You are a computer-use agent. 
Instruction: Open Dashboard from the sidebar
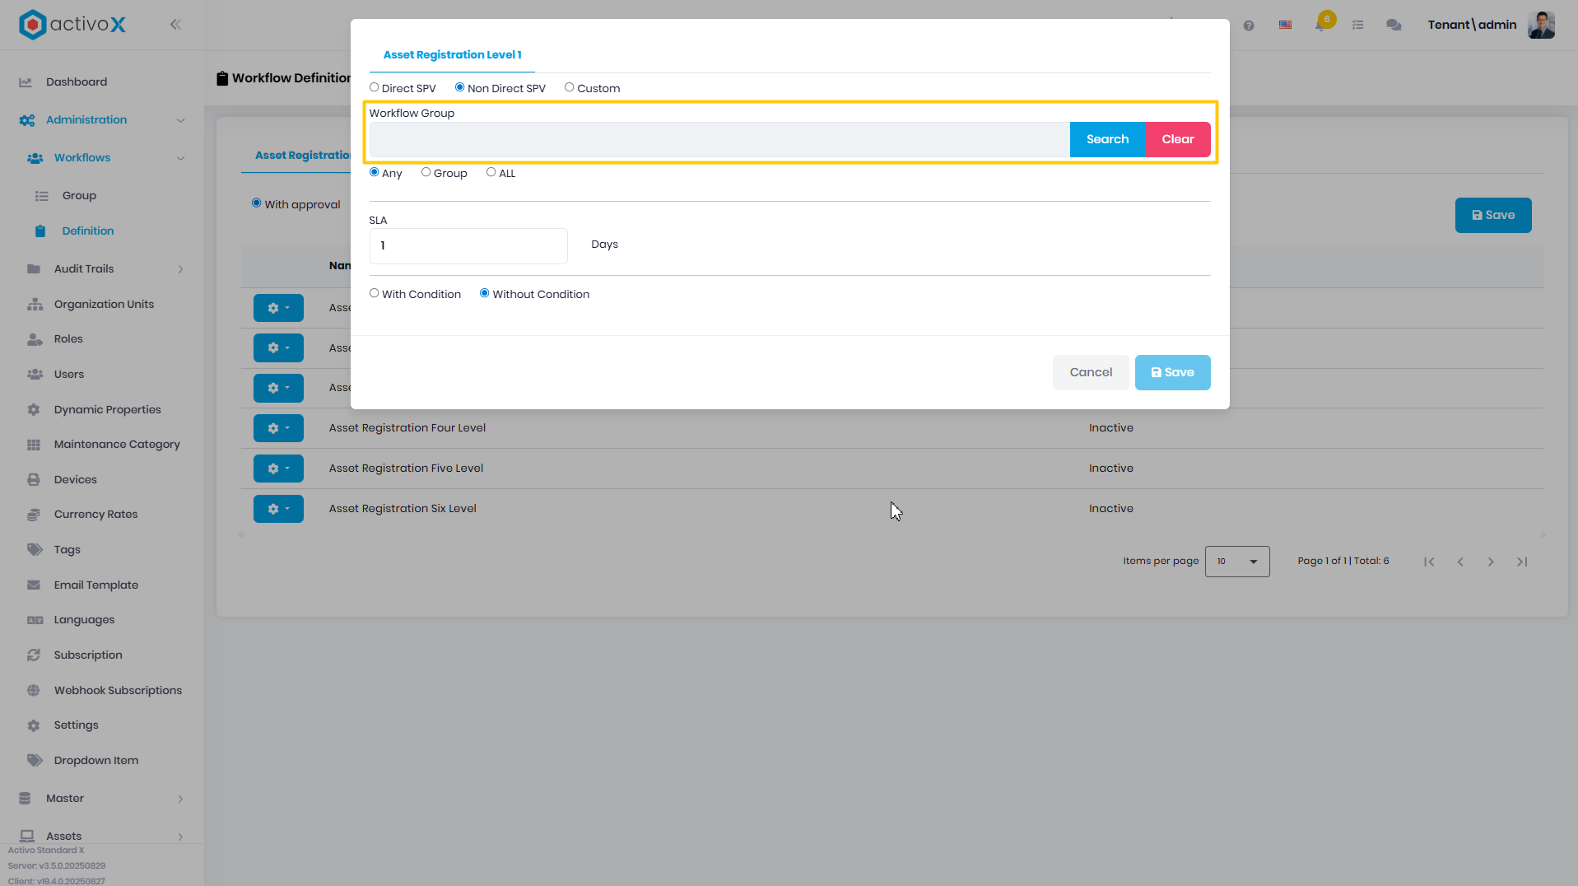(x=77, y=82)
